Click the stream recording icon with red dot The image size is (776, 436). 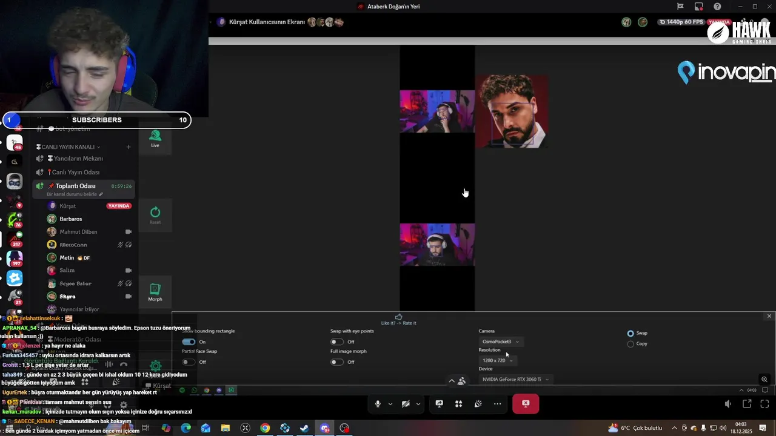tap(699, 7)
